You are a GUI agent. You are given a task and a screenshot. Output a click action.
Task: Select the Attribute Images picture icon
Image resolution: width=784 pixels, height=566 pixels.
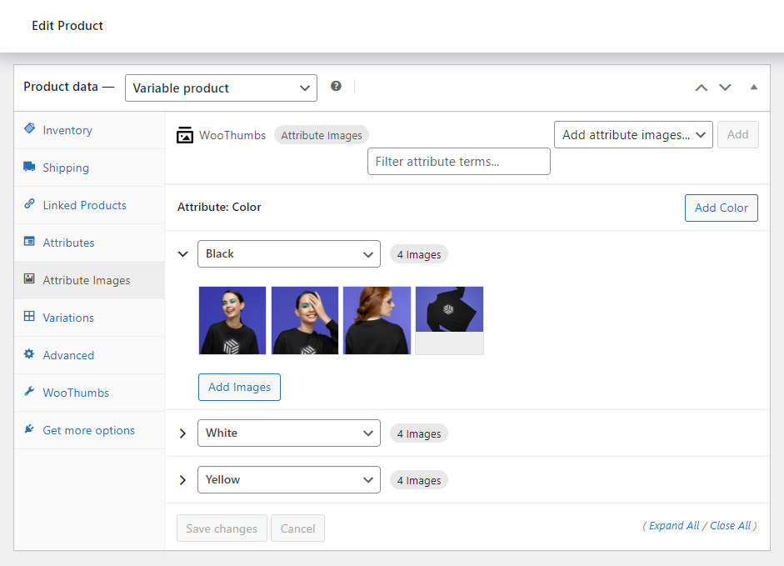click(30, 280)
